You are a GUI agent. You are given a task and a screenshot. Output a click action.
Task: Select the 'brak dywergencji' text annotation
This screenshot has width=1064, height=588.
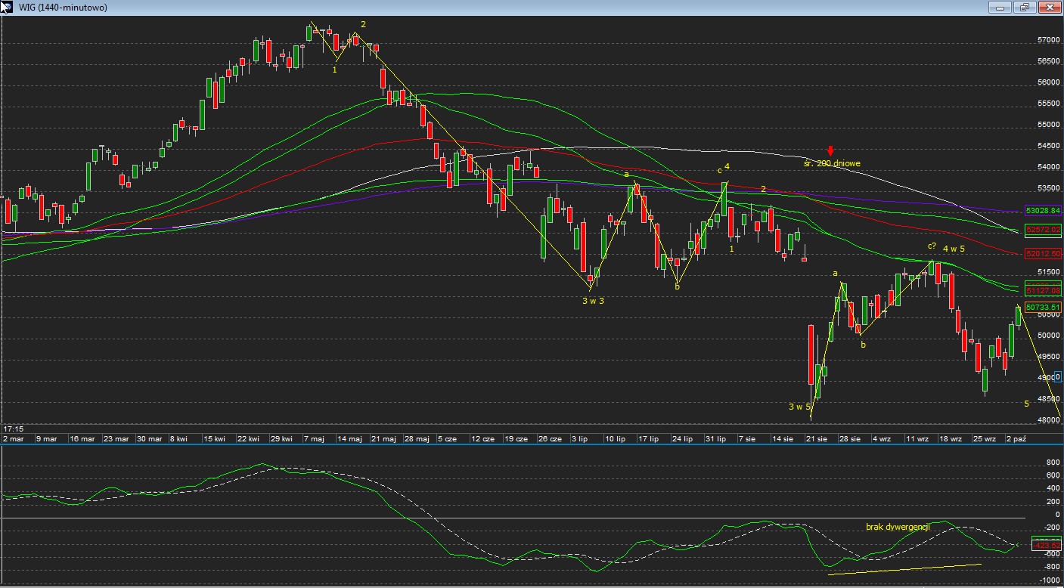pos(898,527)
